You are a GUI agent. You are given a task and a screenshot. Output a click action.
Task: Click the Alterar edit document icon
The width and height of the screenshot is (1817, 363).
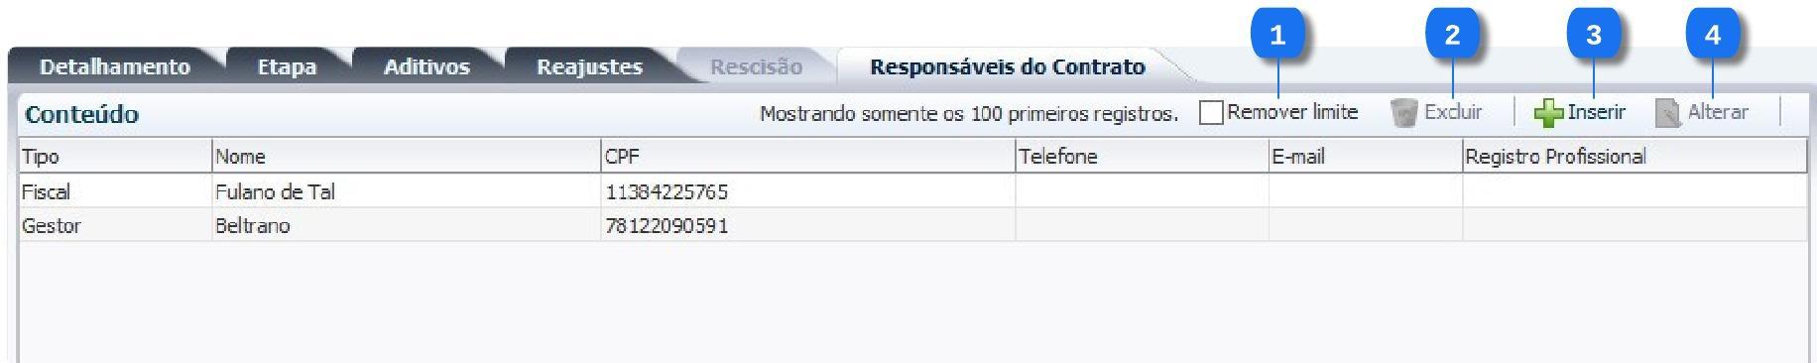pos(1668,113)
